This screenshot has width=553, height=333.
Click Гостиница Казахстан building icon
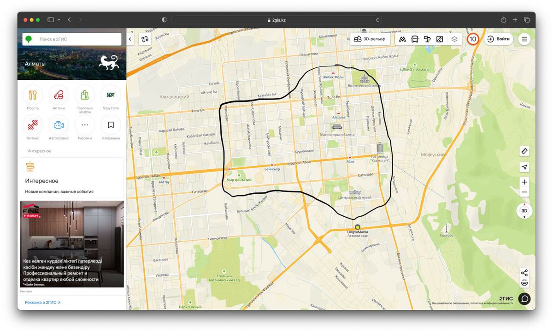[x=380, y=148]
